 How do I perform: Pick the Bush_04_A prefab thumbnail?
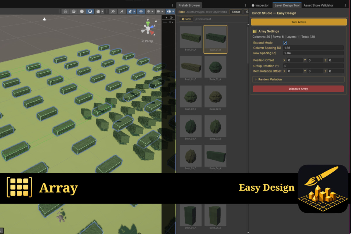[x=216, y=156]
